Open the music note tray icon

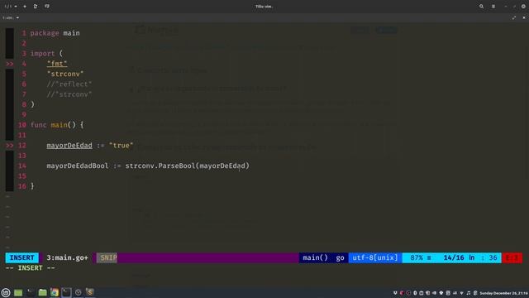click(x=469, y=293)
